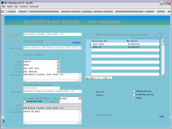Expand the Format dropdown showing report

[x=58, y=62]
